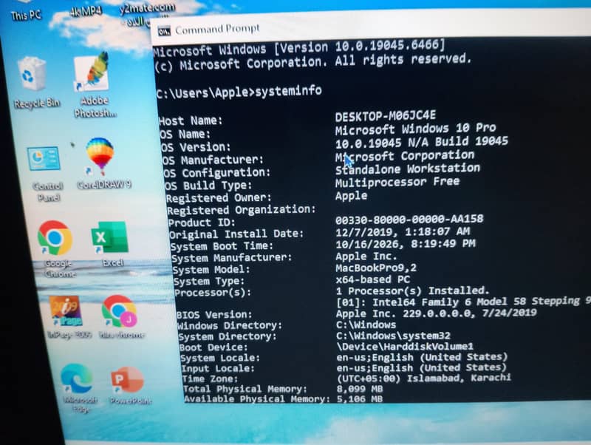
Task: Click the Intel64 Family 6 Model 58 processor line
Action: [x=463, y=302]
